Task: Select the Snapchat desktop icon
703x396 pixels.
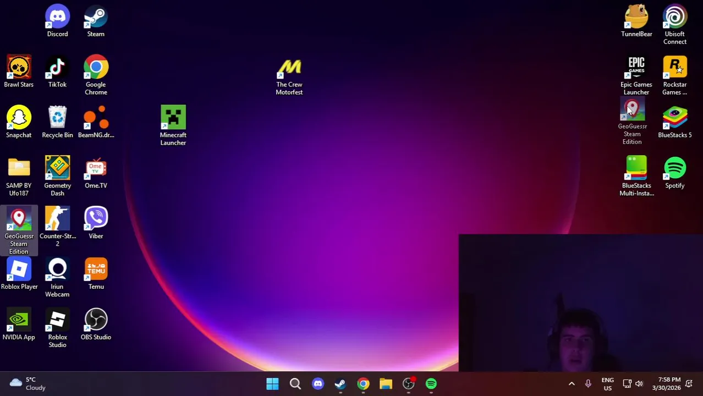Action: point(19,122)
